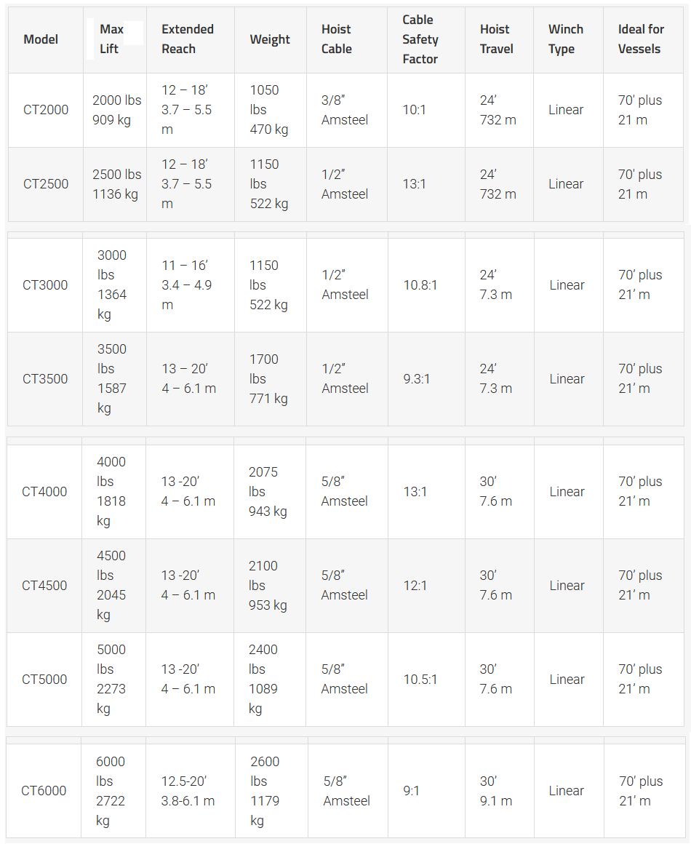
Task: Click the 3/8" Amsteel hoist cable cell
Action: pos(347,110)
